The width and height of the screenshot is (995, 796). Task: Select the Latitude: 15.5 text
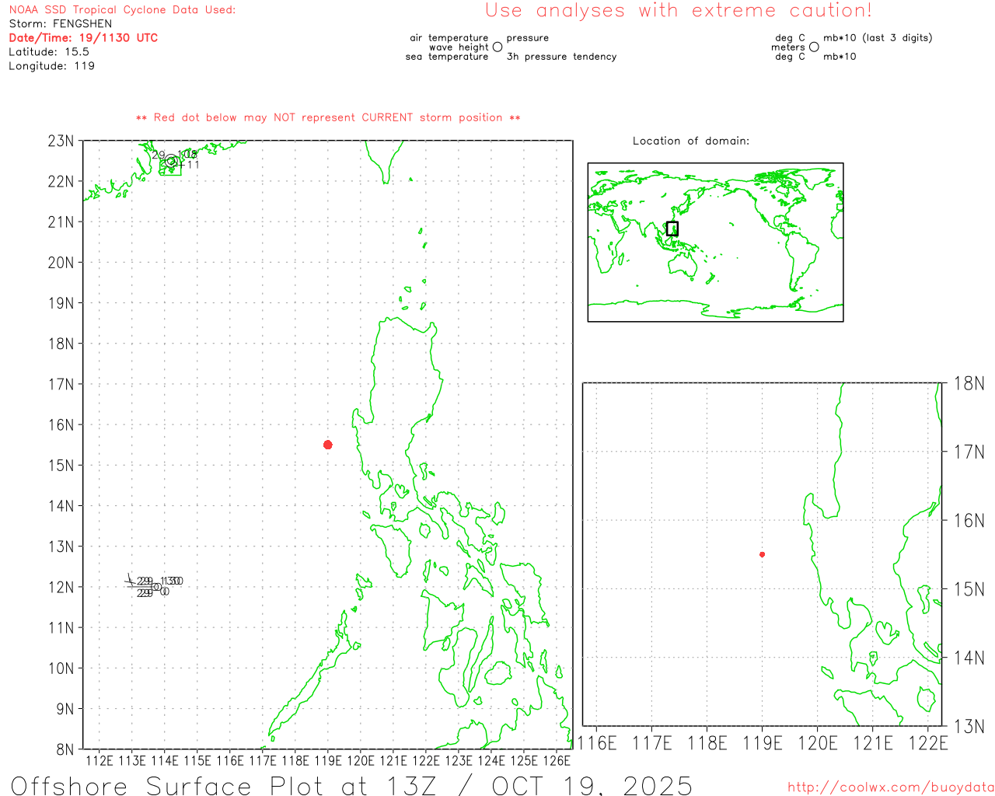49,52
